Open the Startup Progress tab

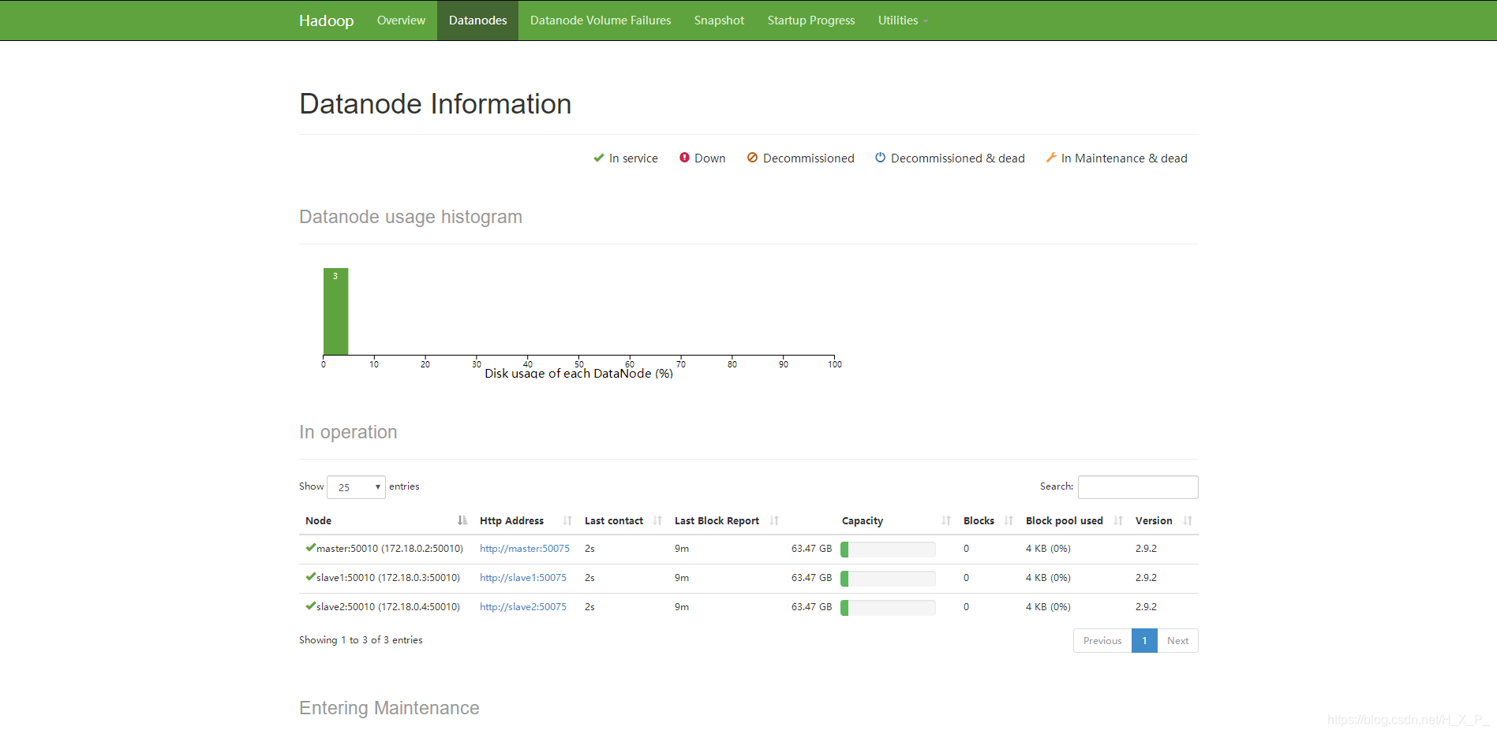click(x=811, y=20)
